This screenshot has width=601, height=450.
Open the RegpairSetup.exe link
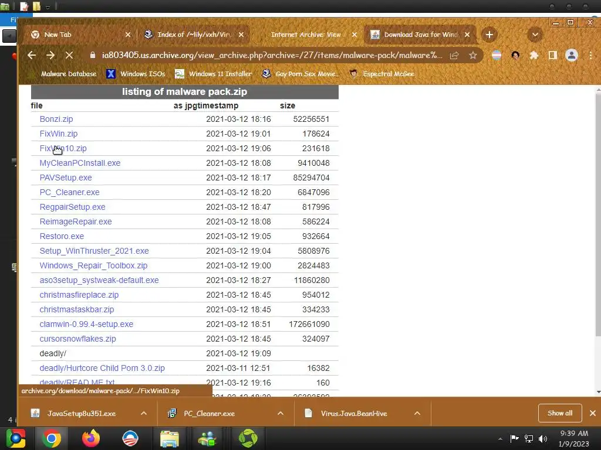click(x=72, y=207)
